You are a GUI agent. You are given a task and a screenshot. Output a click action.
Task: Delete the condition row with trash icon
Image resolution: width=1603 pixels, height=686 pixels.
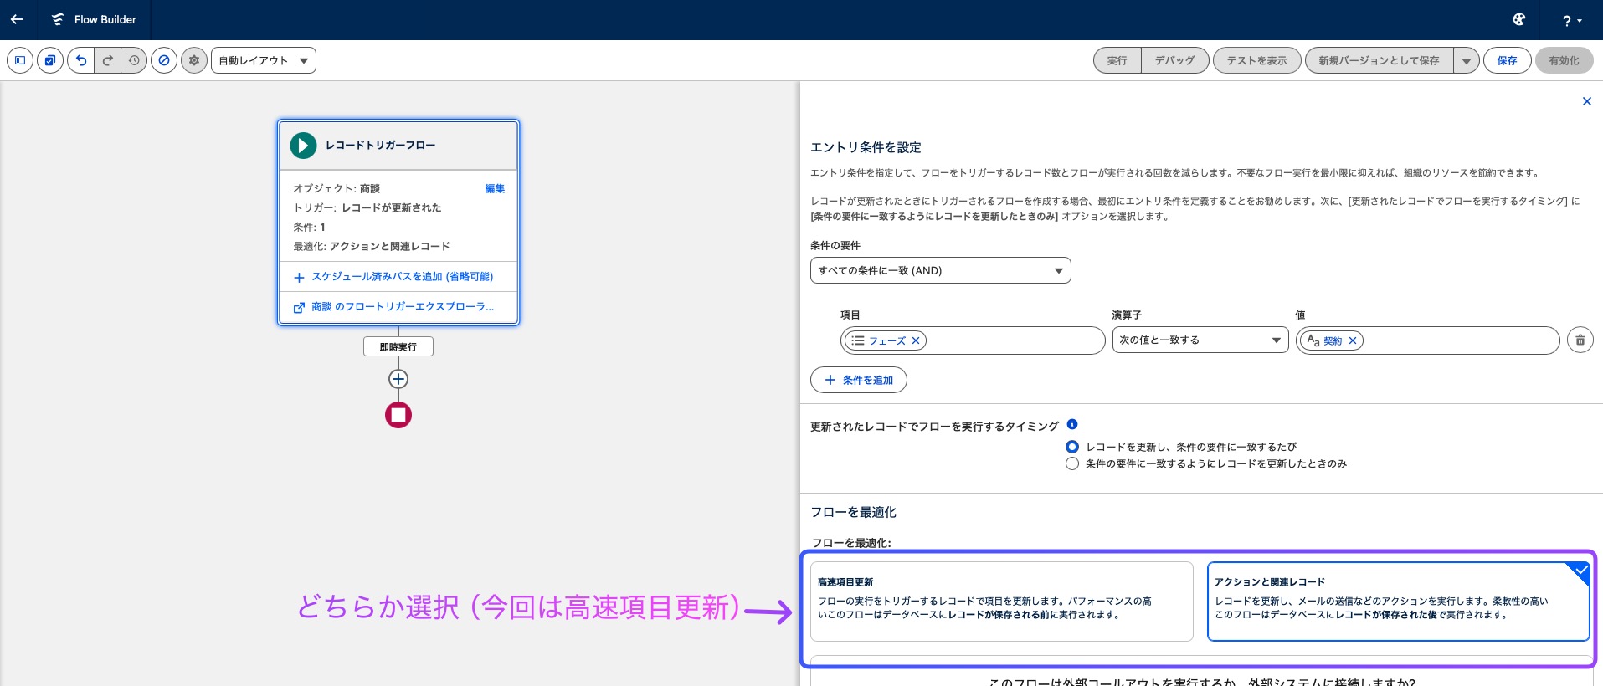1580,340
